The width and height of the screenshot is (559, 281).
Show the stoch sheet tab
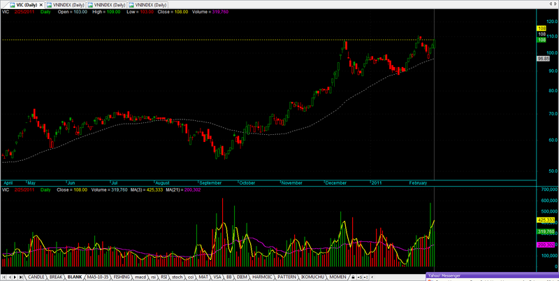(x=176, y=278)
